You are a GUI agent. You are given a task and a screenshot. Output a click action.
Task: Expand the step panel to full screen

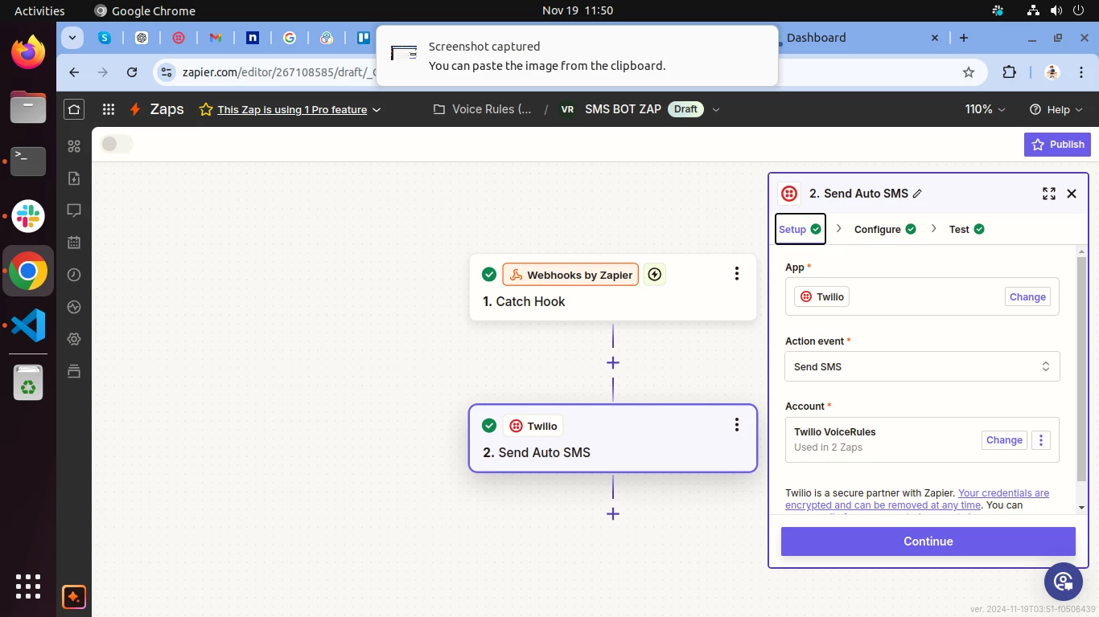pos(1049,194)
